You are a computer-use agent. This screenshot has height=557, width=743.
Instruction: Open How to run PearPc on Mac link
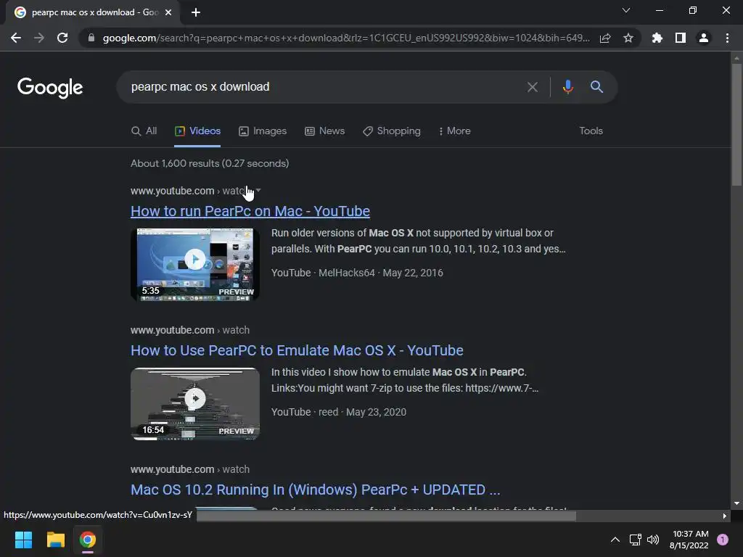click(x=250, y=211)
